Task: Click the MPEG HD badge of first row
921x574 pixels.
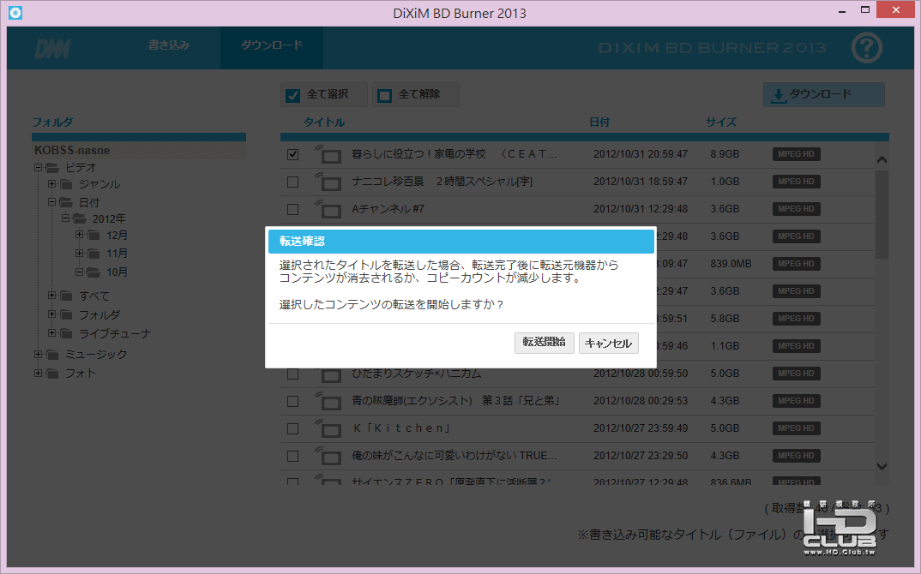Action: click(x=796, y=154)
